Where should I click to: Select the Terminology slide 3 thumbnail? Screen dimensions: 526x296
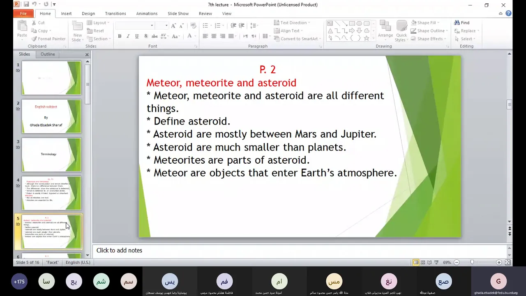tap(51, 155)
